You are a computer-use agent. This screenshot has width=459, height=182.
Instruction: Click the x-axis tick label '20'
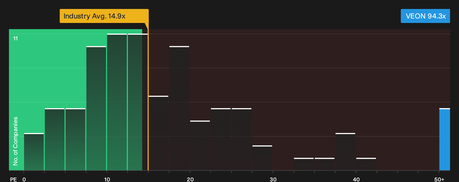190,179
